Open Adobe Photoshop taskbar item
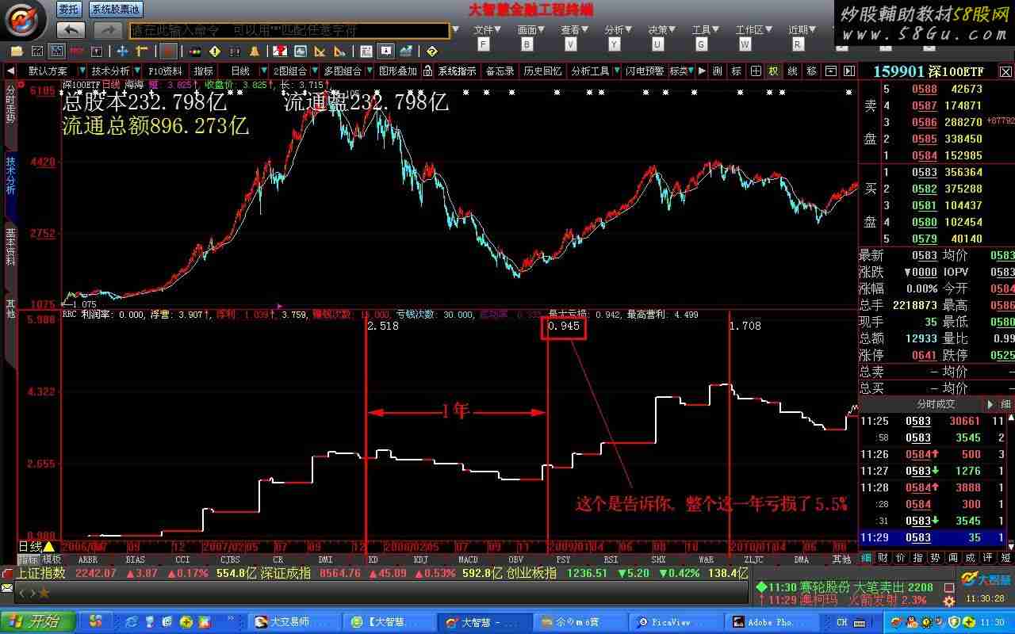Viewport: 1015px width, 634px height. [x=771, y=622]
